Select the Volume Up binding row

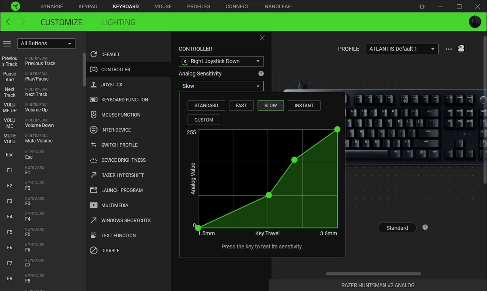(41, 107)
